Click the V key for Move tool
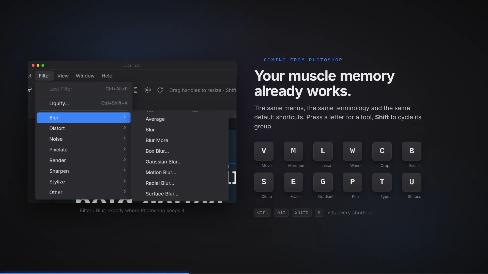Viewport: 488px width, 274px height. click(x=264, y=151)
